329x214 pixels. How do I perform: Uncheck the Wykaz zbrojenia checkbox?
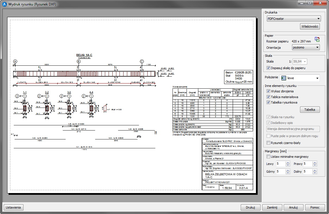click(269, 91)
